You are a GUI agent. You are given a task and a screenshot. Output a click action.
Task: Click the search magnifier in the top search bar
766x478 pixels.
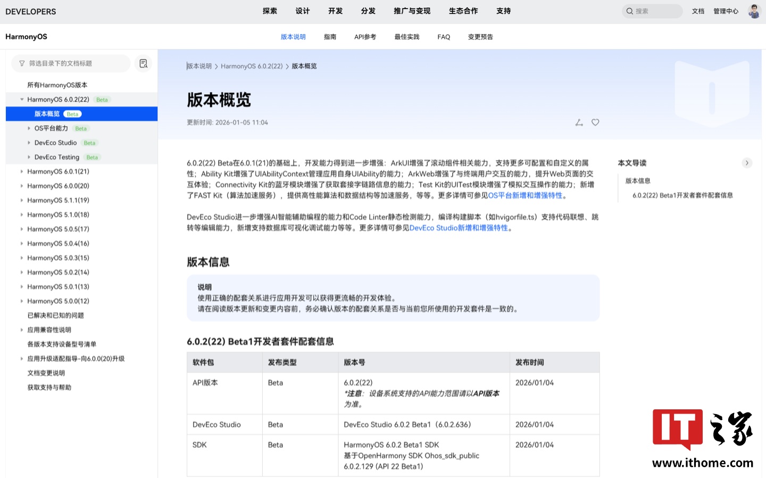(630, 11)
